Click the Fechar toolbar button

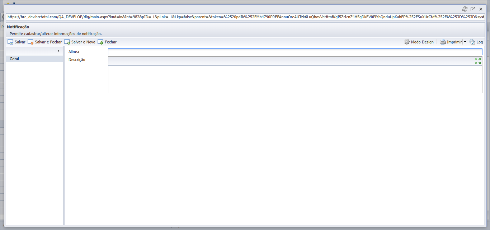tap(107, 42)
